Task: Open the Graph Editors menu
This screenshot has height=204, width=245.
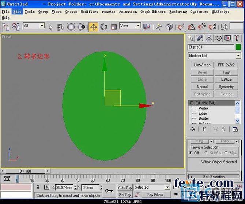Action: (153, 12)
